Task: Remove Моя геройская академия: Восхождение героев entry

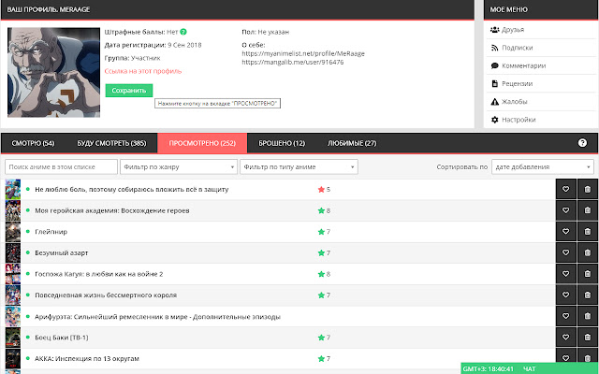Action: pyautogui.click(x=588, y=210)
